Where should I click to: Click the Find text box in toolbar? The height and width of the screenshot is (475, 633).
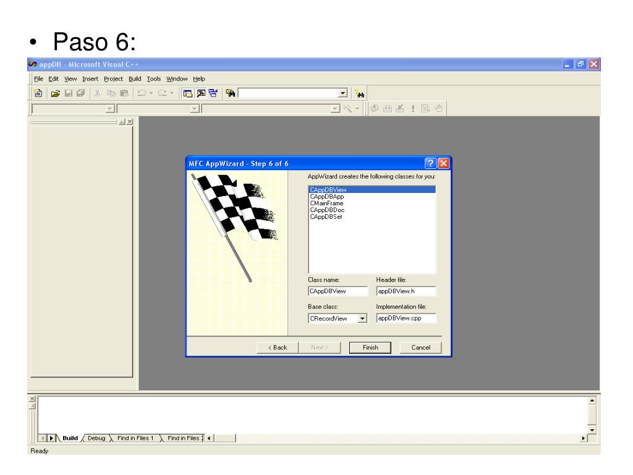coord(289,93)
